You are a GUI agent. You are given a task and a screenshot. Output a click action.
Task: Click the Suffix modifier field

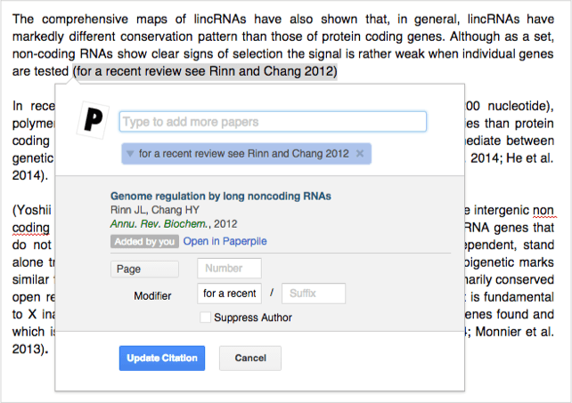tap(313, 294)
